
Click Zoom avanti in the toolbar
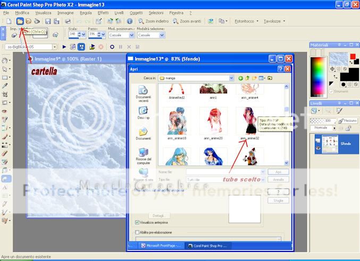click(x=187, y=21)
